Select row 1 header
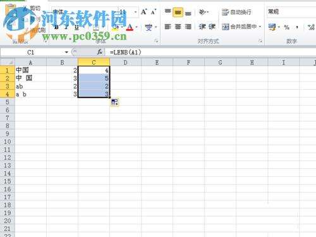The image size is (316, 237). 8,70
